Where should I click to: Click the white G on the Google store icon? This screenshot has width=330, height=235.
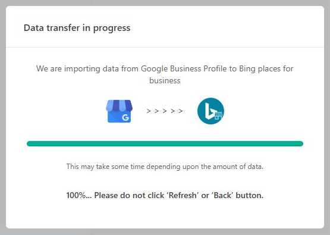[x=125, y=118]
